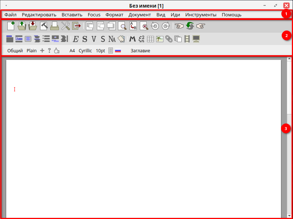This screenshot has width=293, height=219.
Task: Click the print document icon
Action: (55, 26)
